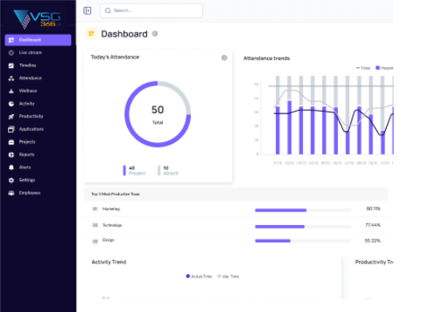Viewport: 438px width, 312px height.
Task: Click the Employees group icon
Action: click(11, 193)
